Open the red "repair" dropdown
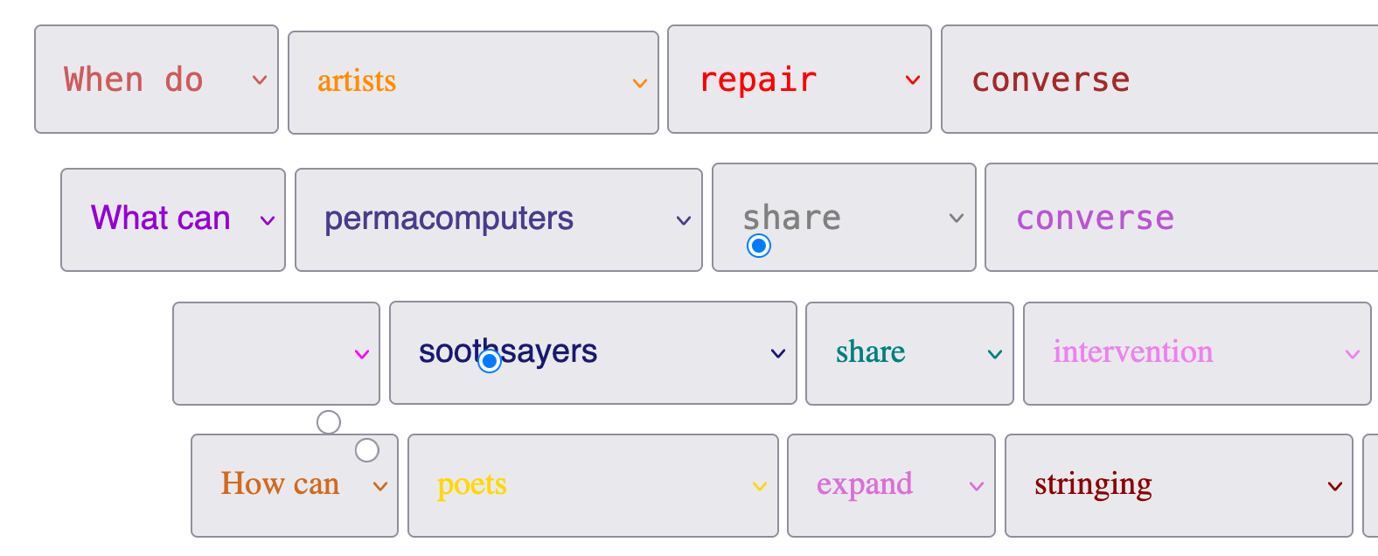The width and height of the screenshot is (1378, 556). point(799,80)
